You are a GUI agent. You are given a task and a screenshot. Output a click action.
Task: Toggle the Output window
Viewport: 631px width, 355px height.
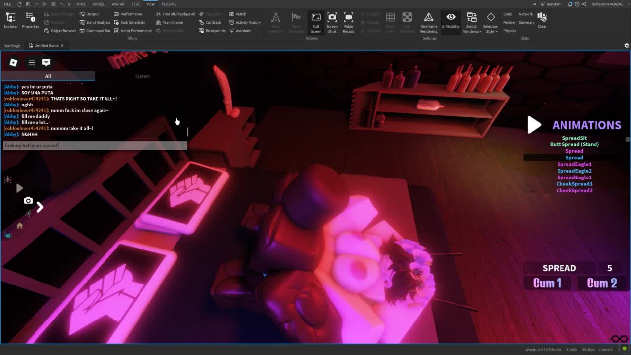[89, 14]
